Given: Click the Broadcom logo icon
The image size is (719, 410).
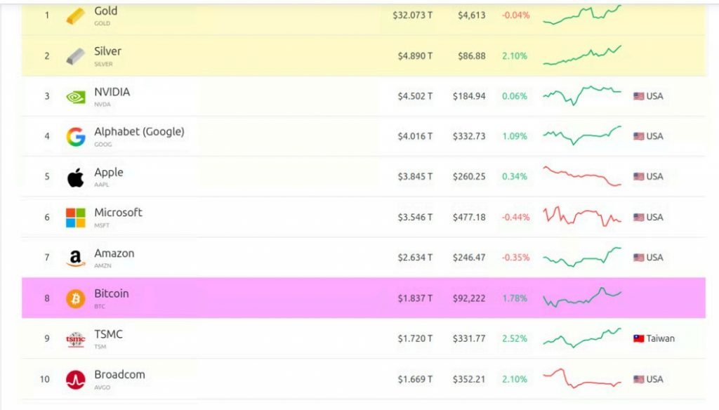Looking at the screenshot, I should pyautogui.click(x=76, y=380).
